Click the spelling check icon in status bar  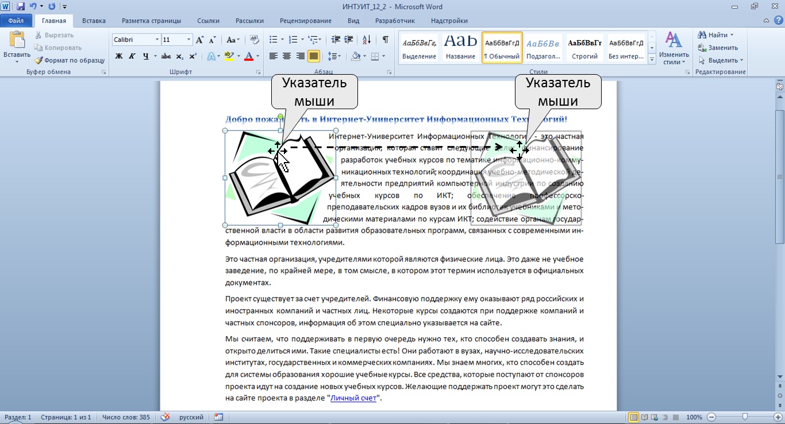point(166,417)
